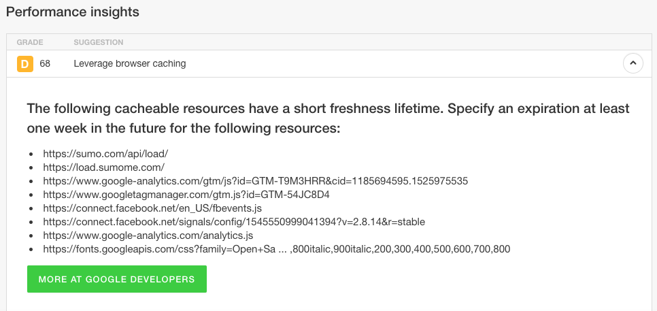This screenshot has height=311, width=657.
Task: Open the sumo.com/api/load resource URL
Action: click(105, 154)
